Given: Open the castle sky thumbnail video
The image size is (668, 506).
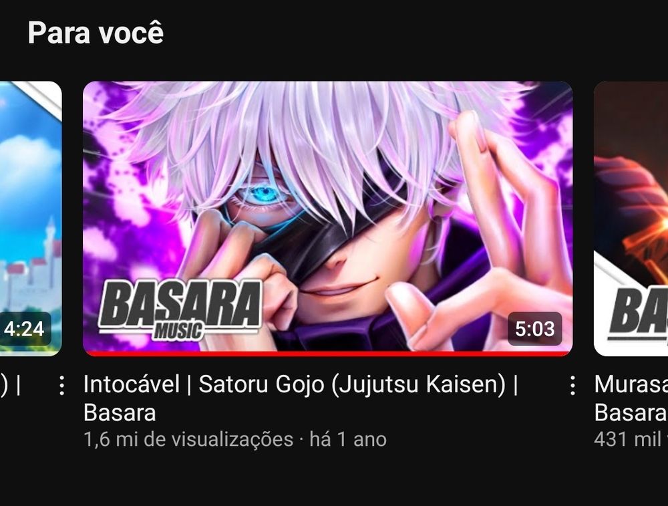Looking at the screenshot, I should (x=31, y=218).
